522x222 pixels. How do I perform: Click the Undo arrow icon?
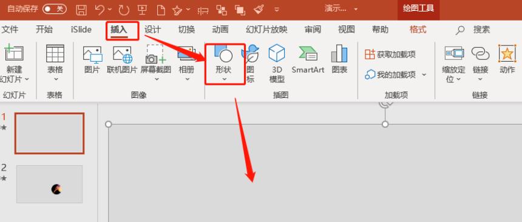pos(100,10)
